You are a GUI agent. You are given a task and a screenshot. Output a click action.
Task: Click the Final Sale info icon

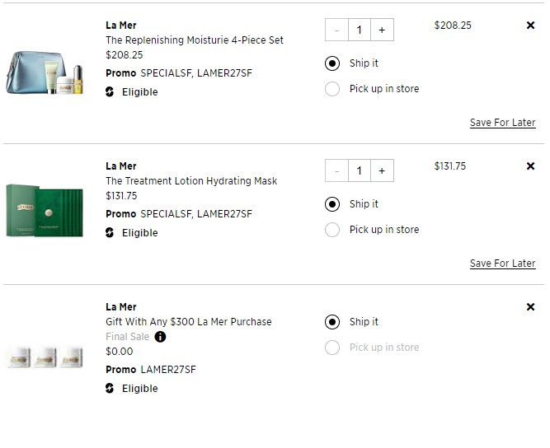pos(160,337)
